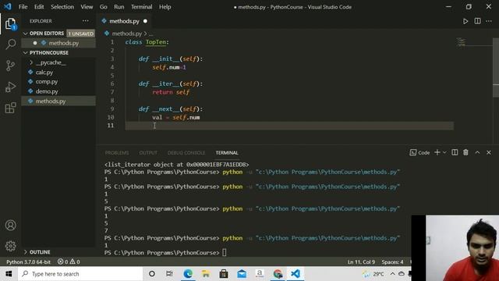The image size is (499, 281).
Task: Open the Accounts menu icon
Action: tap(10, 226)
